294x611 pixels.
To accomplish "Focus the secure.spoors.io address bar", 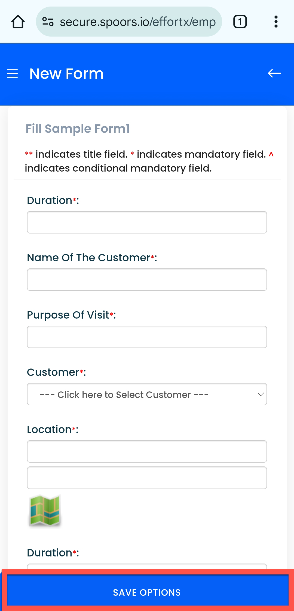I will pyautogui.click(x=137, y=22).
